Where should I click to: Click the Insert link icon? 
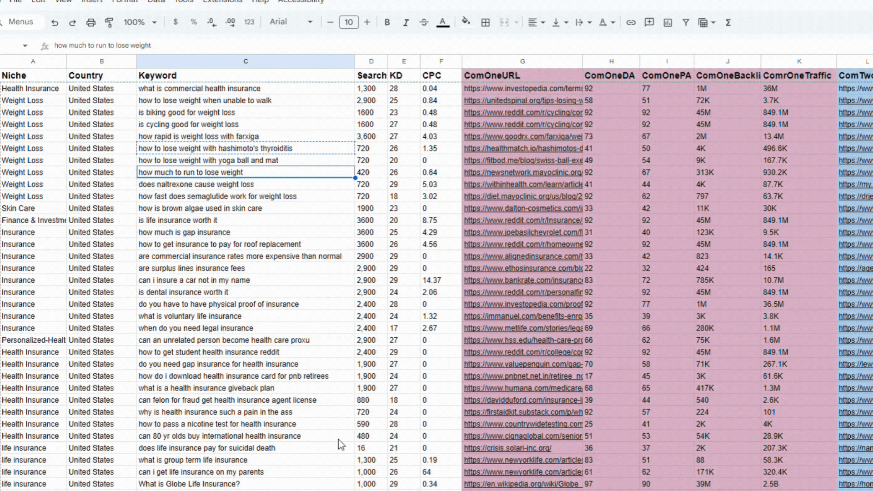(631, 22)
